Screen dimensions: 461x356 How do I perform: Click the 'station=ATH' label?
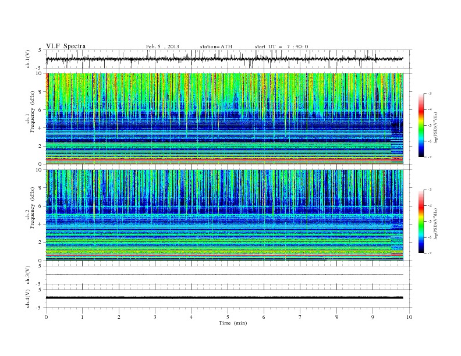[216, 47]
